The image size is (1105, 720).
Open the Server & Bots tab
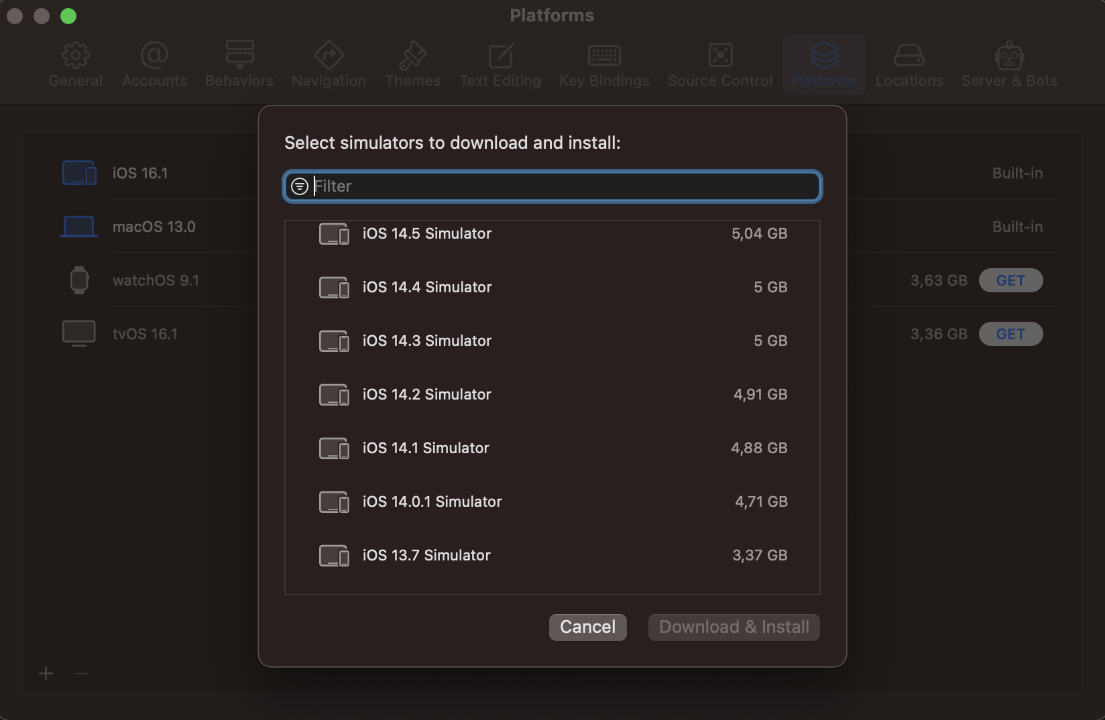tap(1009, 65)
